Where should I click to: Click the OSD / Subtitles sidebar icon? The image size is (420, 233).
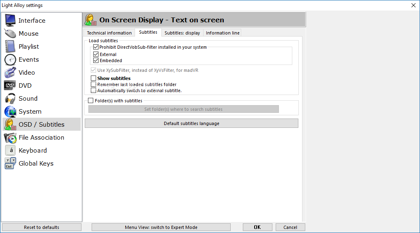click(x=10, y=124)
